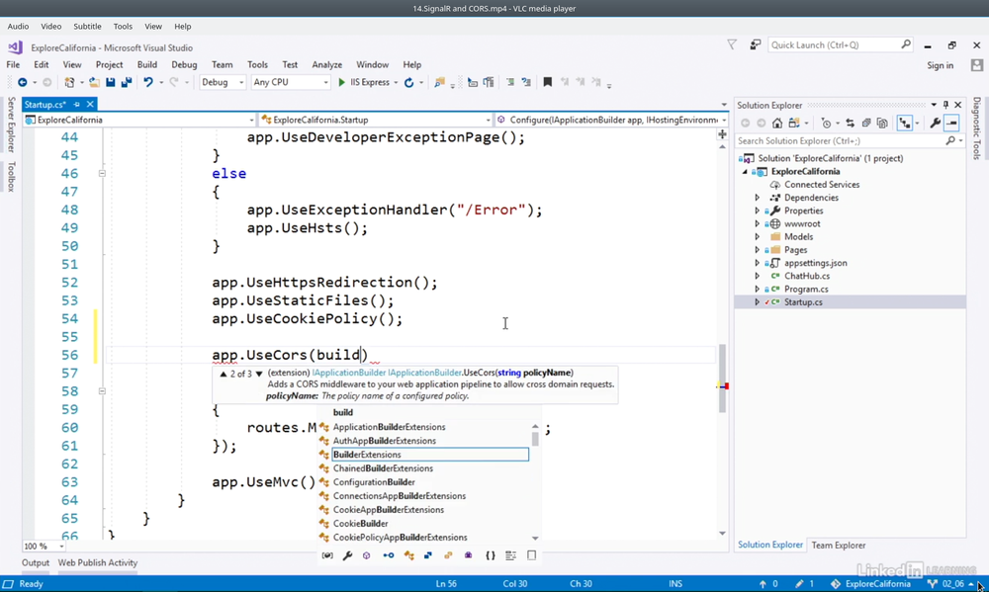Image resolution: width=989 pixels, height=592 pixels.
Task: Open the Debug configuration dropdown
Action: click(x=222, y=83)
